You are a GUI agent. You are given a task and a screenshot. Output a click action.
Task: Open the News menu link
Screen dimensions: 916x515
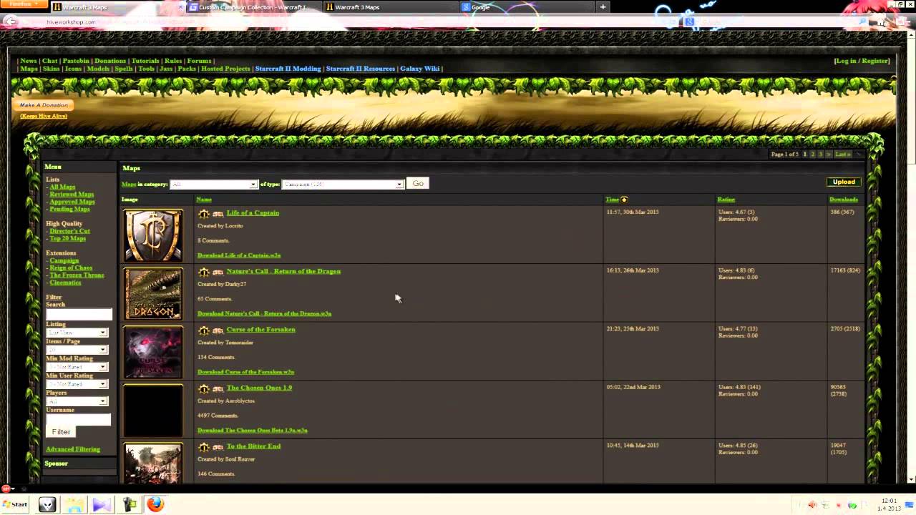point(29,61)
